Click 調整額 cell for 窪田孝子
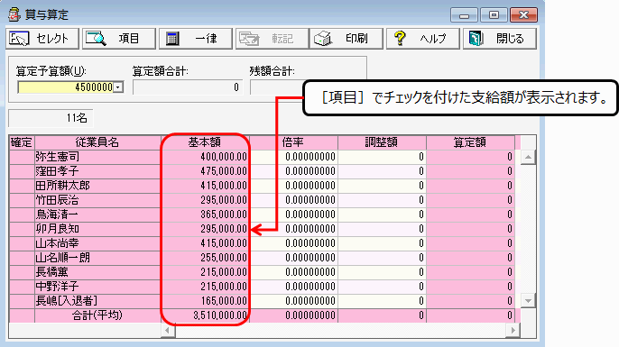The height and width of the screenshot is (347, 619). (382, 171)
